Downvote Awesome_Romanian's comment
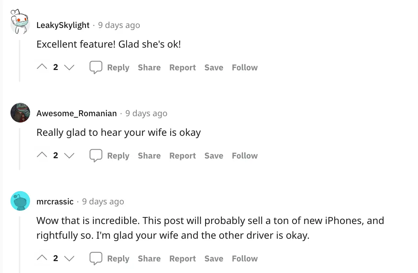Image resolution: width=418 pixels, height=273 pixels. pyautogui.click(x=69, y=156)
